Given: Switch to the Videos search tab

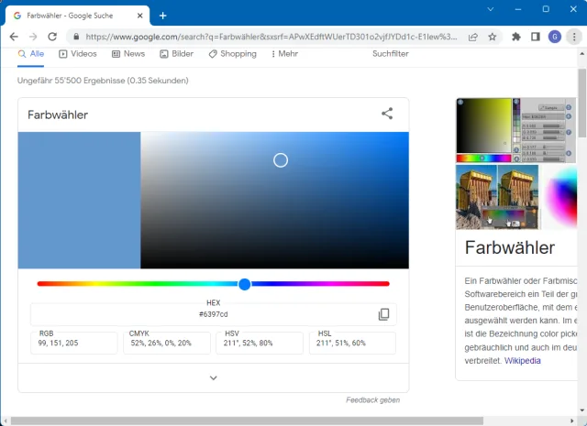Looking at the screenshot, I should coord(78,54).
